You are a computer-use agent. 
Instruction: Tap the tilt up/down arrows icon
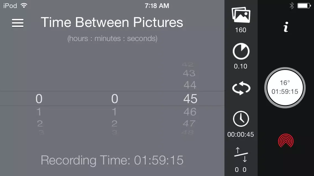241,155
